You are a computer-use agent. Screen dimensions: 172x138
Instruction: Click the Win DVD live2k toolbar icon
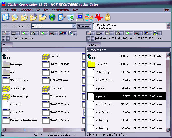click(89, 17)
